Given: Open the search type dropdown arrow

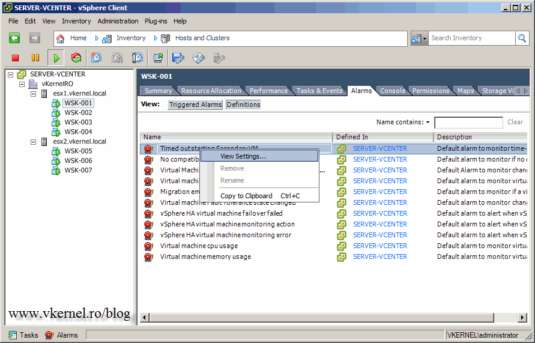Looking at the screenshot, I should [x=425, y=38].
